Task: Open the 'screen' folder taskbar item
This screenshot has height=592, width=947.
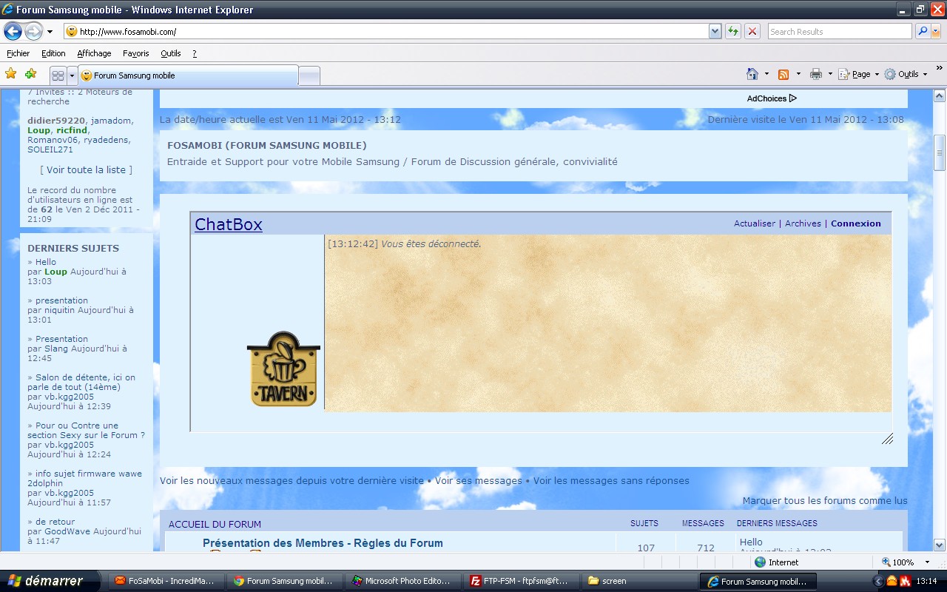Action: 639,581
